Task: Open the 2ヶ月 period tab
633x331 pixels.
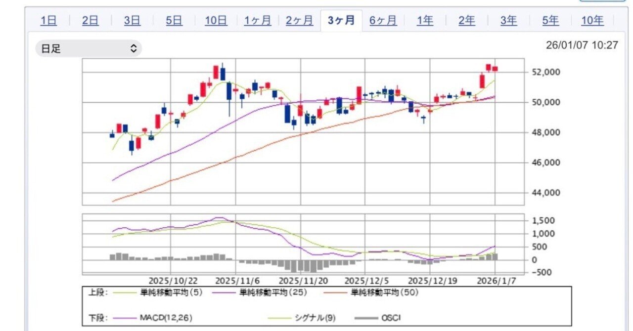Action: click(299, 21)
